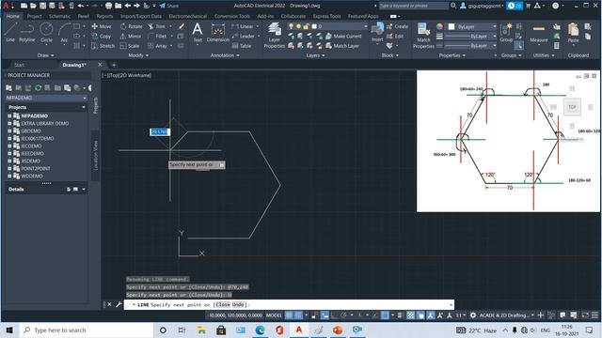
Task: Click the Move tool in Modify panel
Action: [102, 26]
